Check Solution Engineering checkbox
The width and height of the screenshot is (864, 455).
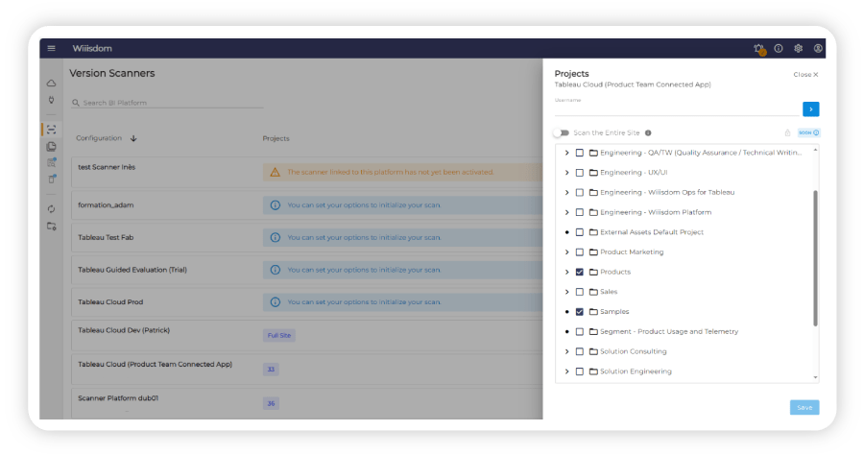pos(580,371)
